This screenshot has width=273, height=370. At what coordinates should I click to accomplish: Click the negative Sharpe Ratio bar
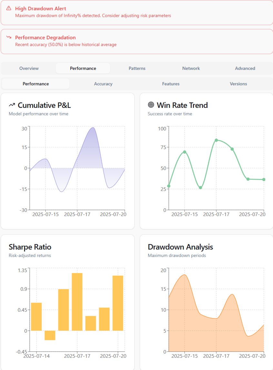(50, 335)
